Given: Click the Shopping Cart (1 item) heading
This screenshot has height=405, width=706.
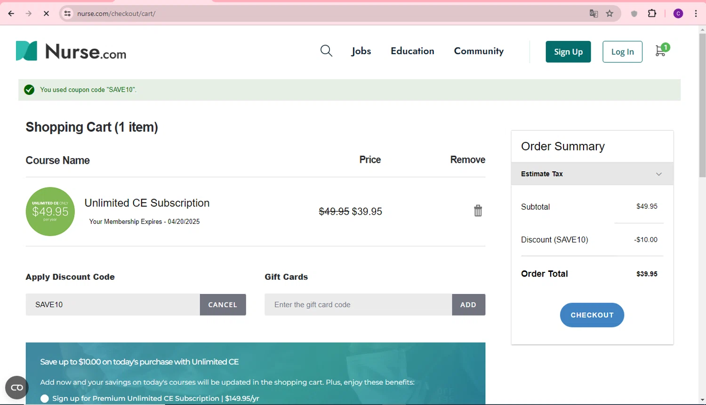Looking at the screenshot, I should [x=92, y=127].
